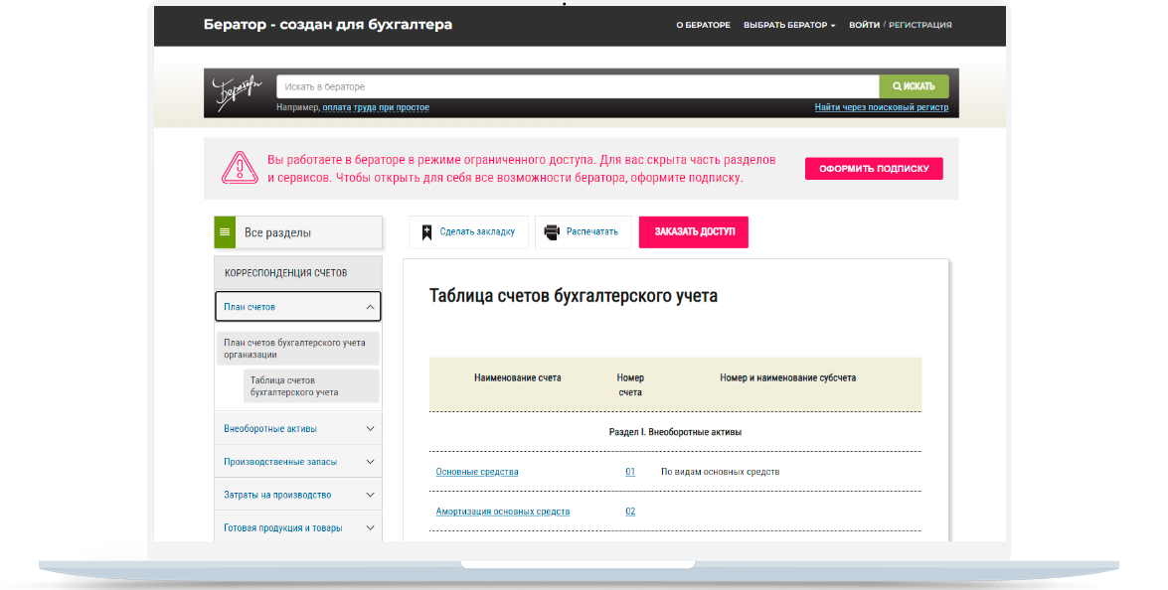Click the Оформить подписку button

874,169
